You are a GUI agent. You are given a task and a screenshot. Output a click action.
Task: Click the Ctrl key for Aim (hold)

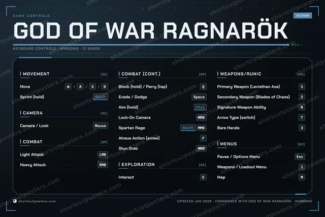[200, 107]
